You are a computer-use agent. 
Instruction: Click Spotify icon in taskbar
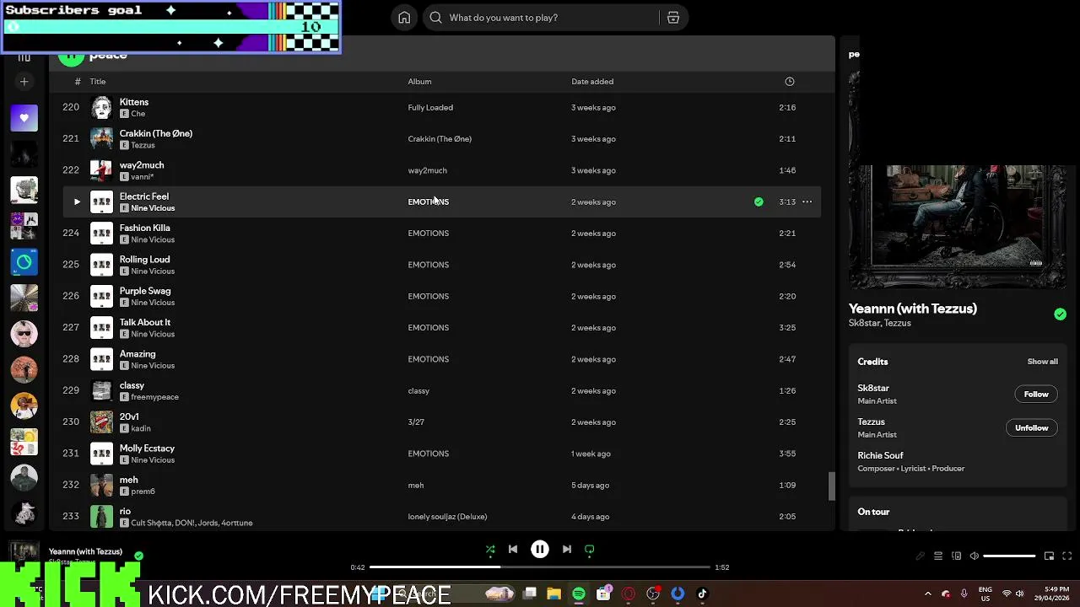[x=579, y=594]
